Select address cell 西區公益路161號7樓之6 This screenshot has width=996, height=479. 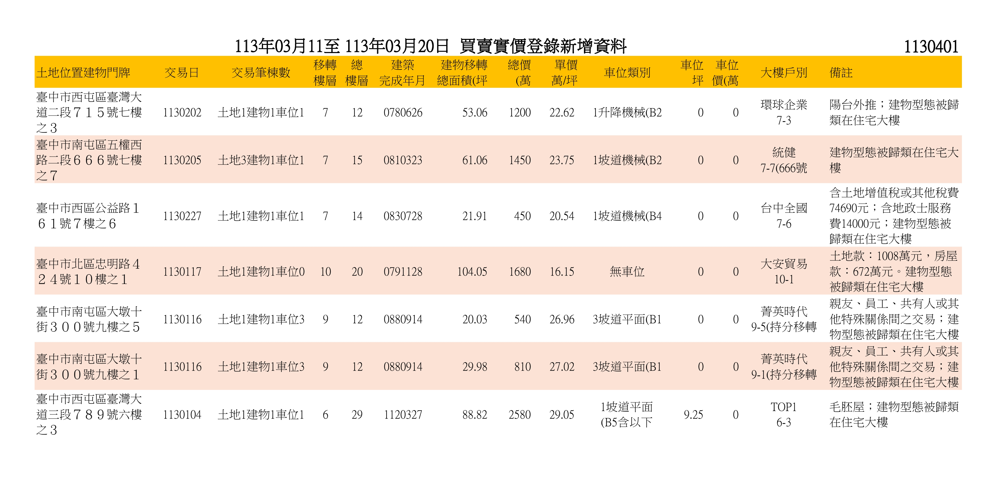(88, 216)
